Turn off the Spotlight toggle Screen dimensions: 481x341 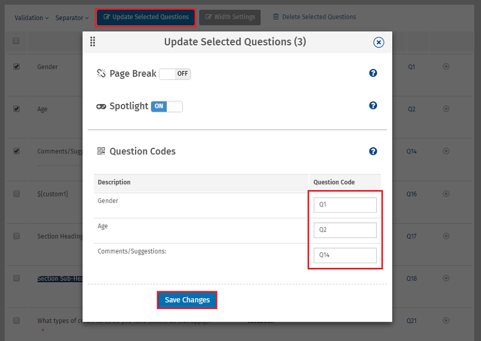click(166, 106)
